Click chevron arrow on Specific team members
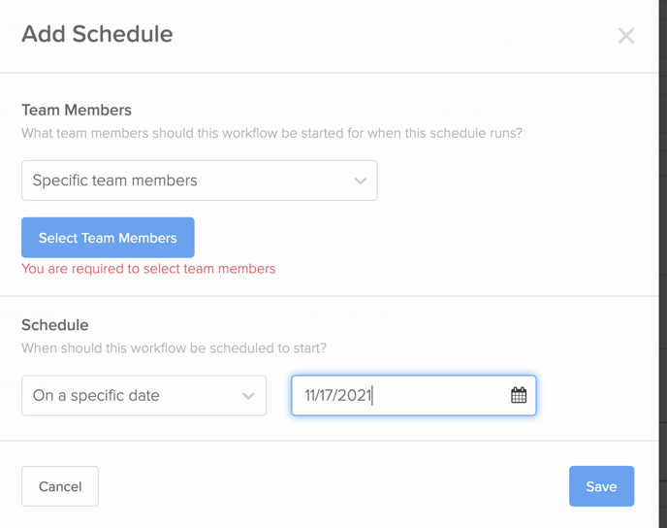 (x=360, y=181)
